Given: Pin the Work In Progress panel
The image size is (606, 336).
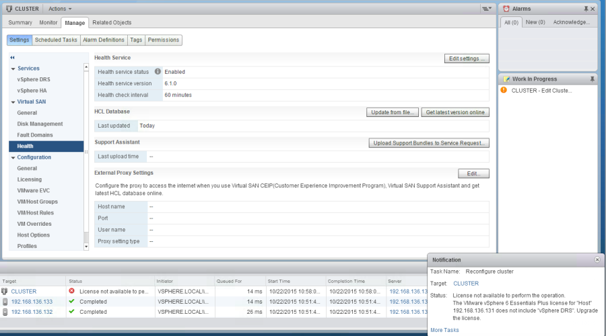Looking at the screenshot, I should tap(593, 79).
